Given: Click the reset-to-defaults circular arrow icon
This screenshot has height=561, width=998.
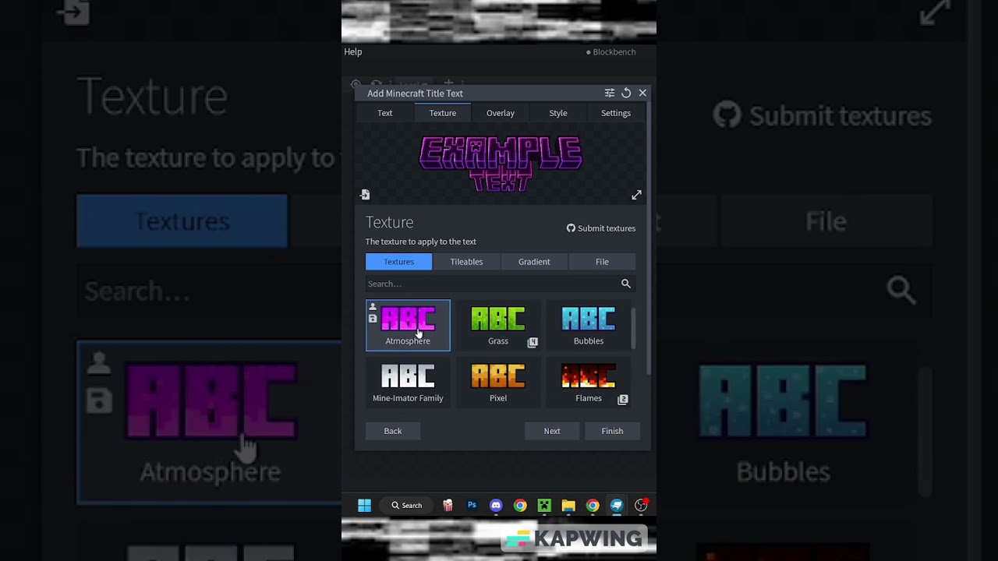Looking at the screenshot, I should [626, 93].
